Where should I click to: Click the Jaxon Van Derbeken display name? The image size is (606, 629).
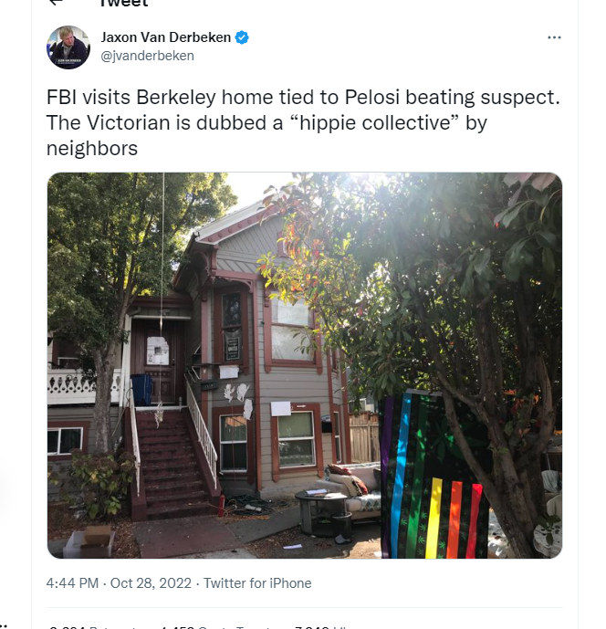pyautogui.click(x=165, y=37)
